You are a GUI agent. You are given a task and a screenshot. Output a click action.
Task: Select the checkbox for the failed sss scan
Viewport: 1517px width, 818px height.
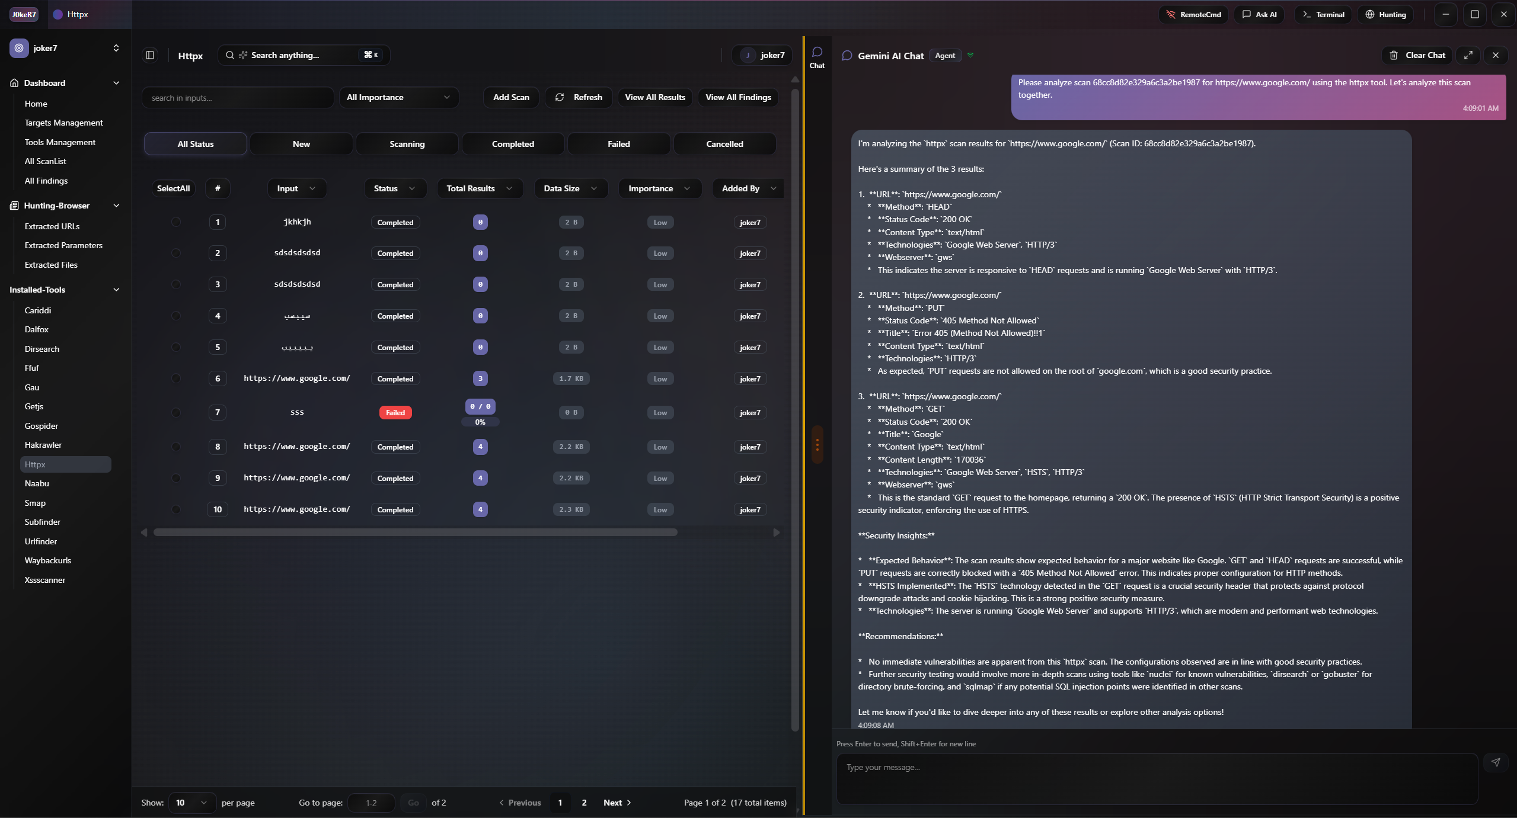[x=175, y=412]
